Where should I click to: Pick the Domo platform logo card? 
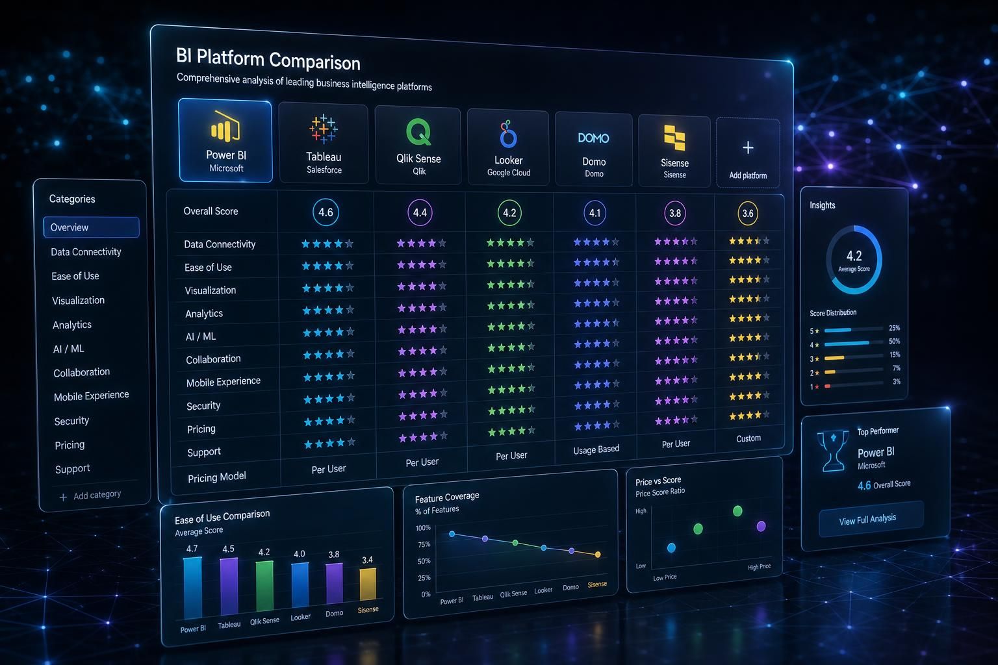pos(594,149)
